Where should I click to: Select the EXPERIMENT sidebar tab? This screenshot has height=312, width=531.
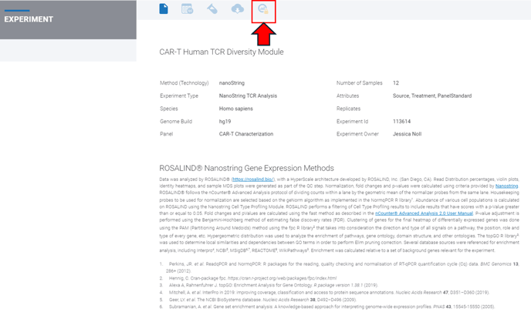(x=29, y=19)
